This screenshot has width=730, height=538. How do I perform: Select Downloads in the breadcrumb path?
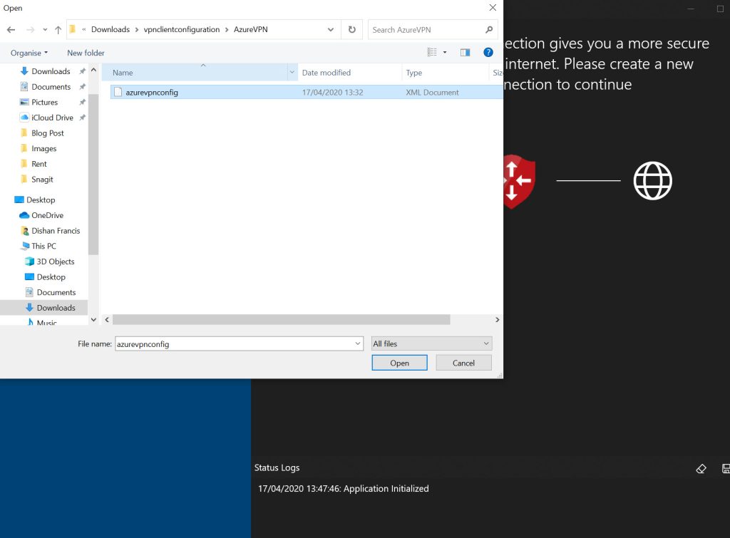tap(111, 29)
